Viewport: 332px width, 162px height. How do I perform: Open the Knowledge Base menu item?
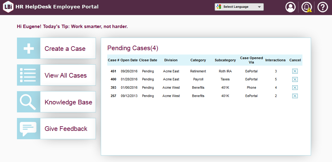68,102
